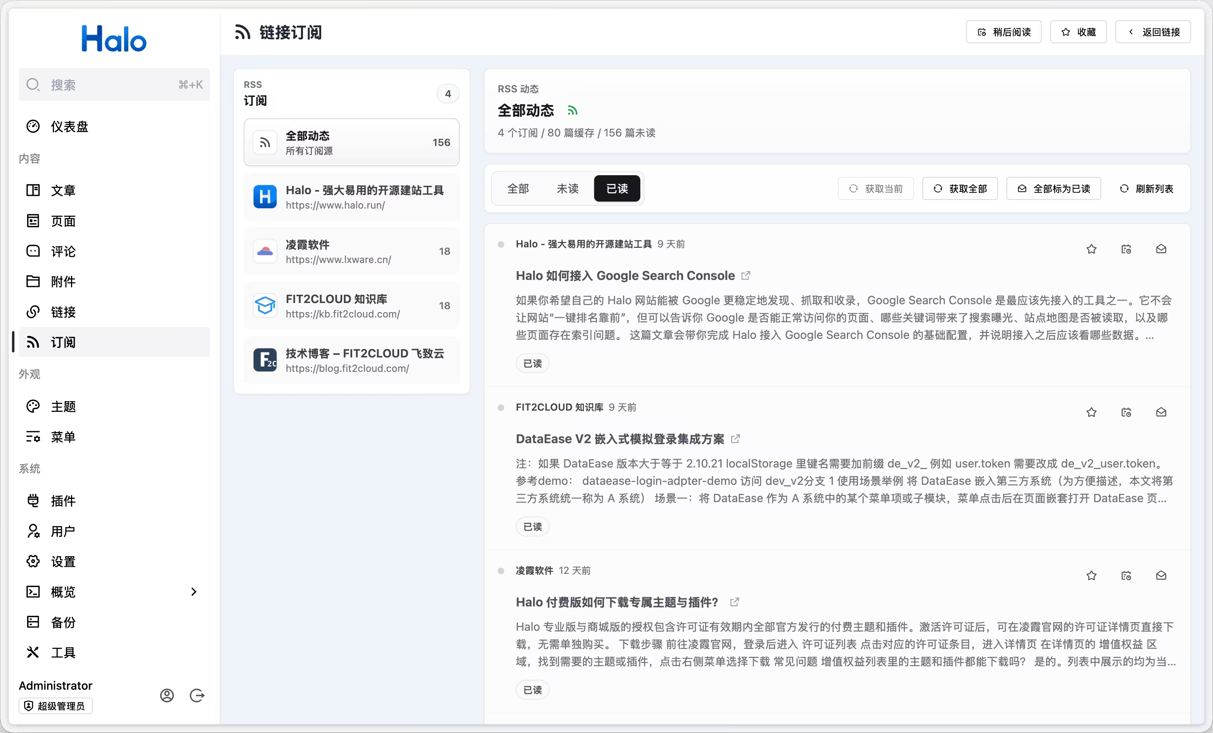Click the 稍后阅读 button in header
The width and height of the screenshot is (1213, 733).
(x=1004, y=32)
